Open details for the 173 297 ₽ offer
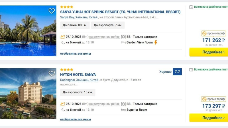The height and width of the screenshot is (128, 228). 209,118
